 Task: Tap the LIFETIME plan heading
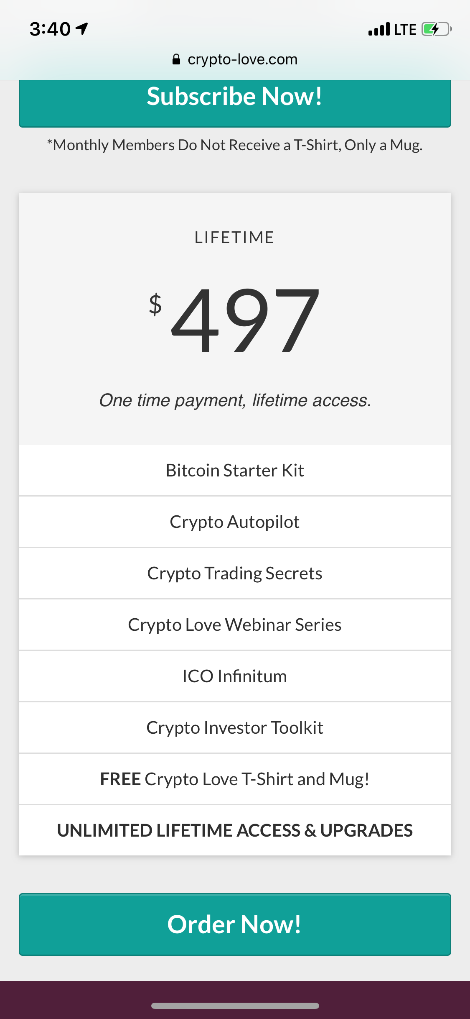[234, 237]
